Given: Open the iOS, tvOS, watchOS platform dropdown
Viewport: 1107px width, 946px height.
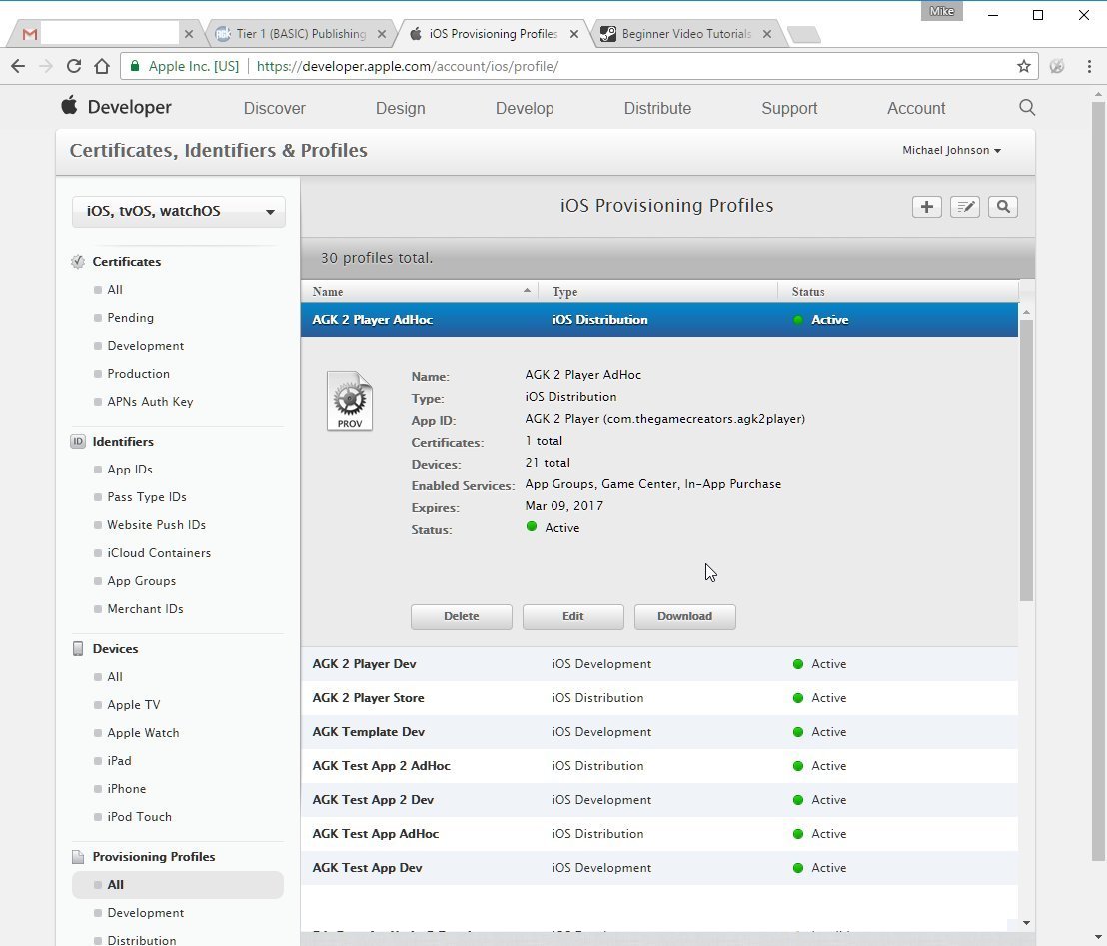Looking at the screenshot, I should [179, 211].
